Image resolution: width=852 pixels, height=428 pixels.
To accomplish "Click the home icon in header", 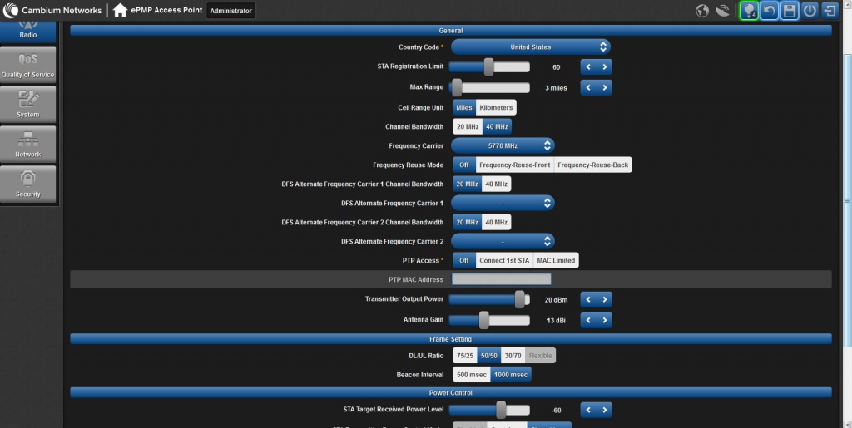I will point(121,11).
